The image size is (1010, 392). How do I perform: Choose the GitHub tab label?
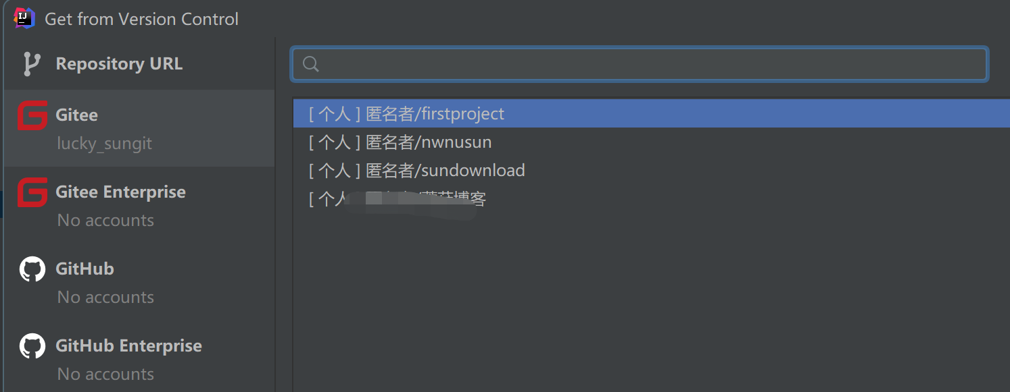[x=85, y=269]
